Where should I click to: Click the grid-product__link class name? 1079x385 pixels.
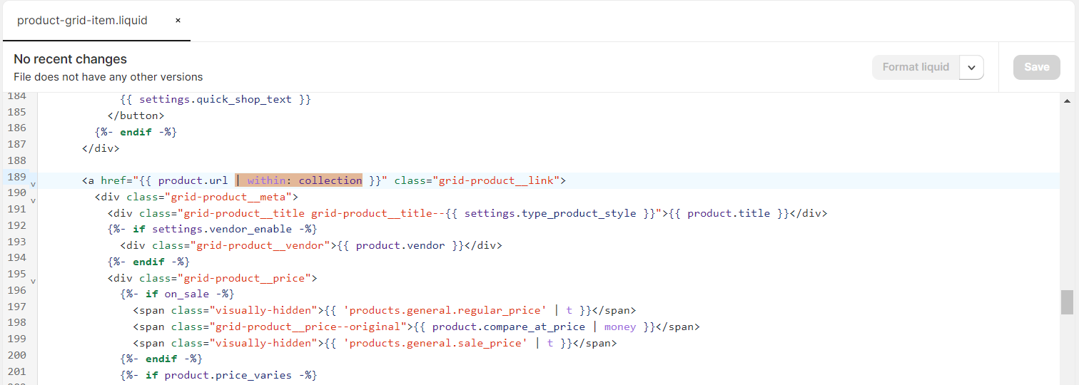tap(496, 180)
